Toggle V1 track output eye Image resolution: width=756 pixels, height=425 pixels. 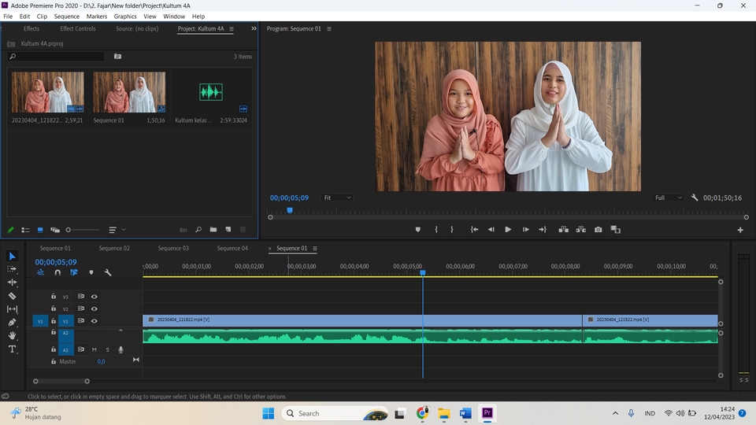pyautogui.click(x=94, y=320)
